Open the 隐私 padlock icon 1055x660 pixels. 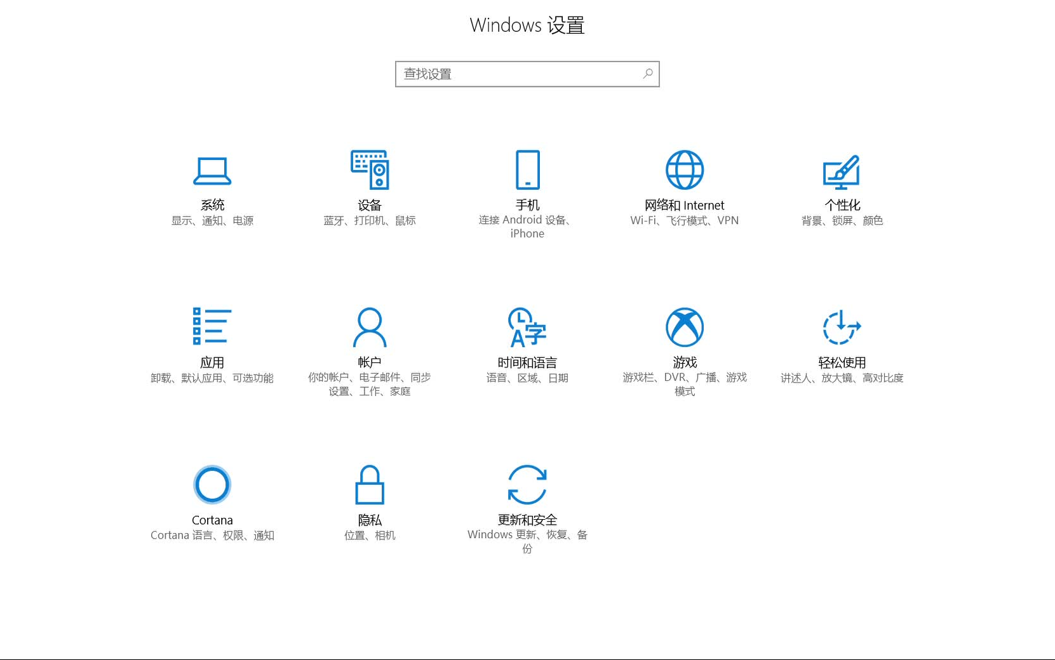click(370, 485)
